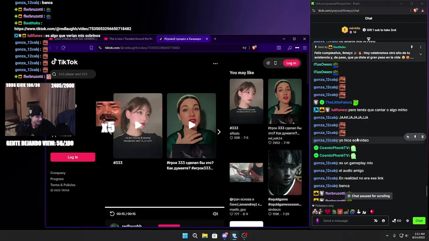Open the emoji picker smiley icon
This screenshot has width=429, height=241.
(x=383, y=221)
